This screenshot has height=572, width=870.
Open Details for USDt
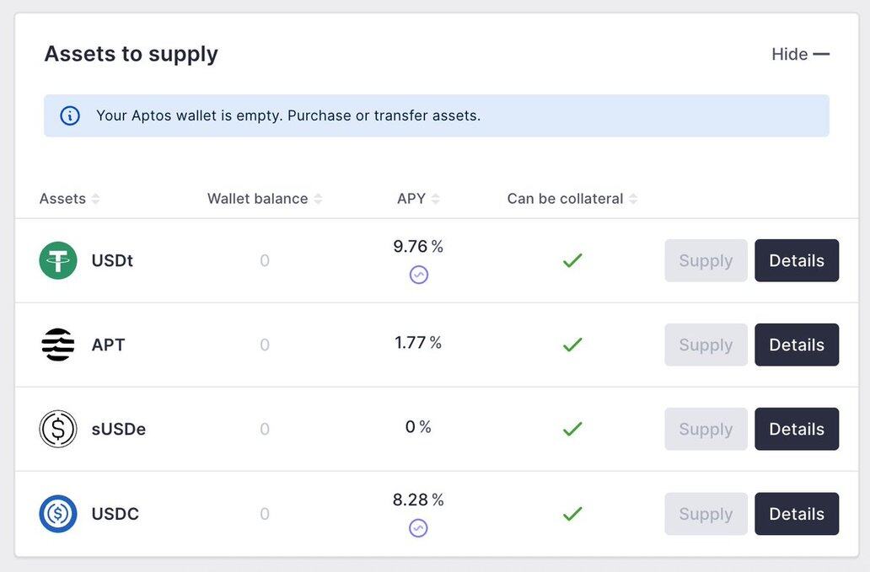(796, 260)
